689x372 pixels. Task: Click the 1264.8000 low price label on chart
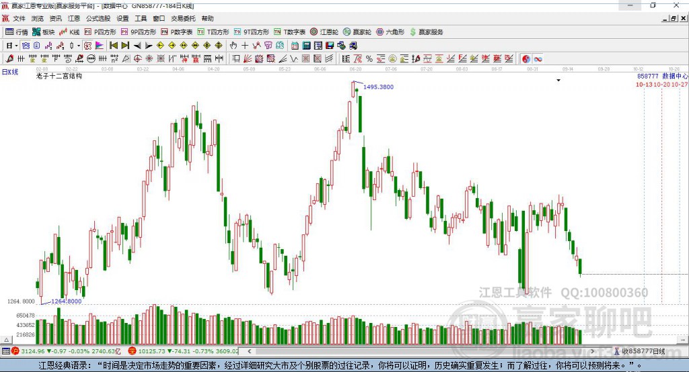pyautogui.click(x=67, y=301)
